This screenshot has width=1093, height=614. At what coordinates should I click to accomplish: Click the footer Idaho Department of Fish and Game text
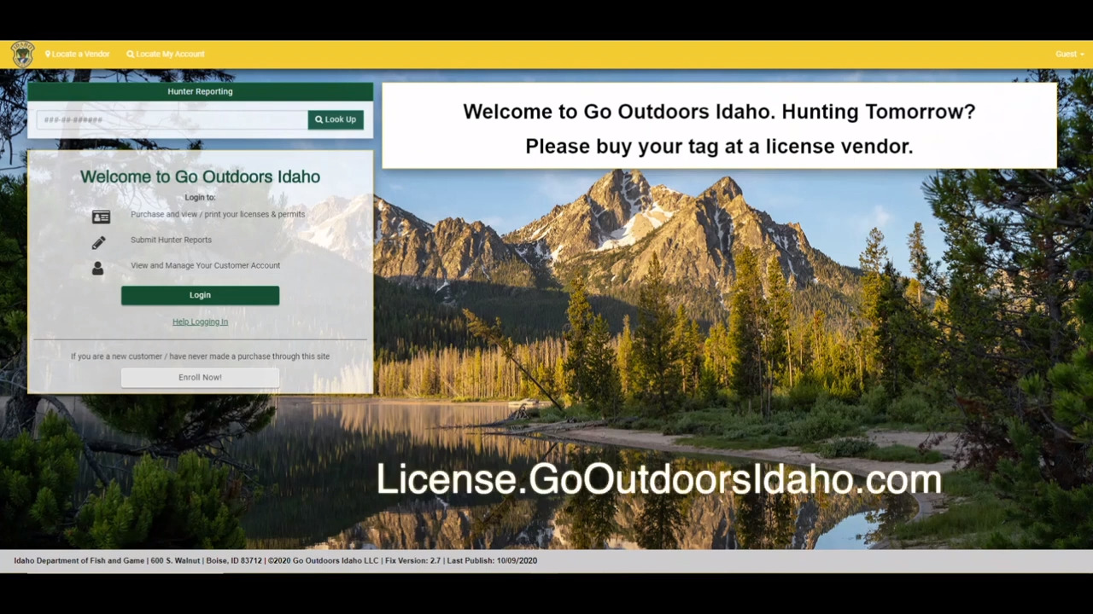(x=275, y=560)
